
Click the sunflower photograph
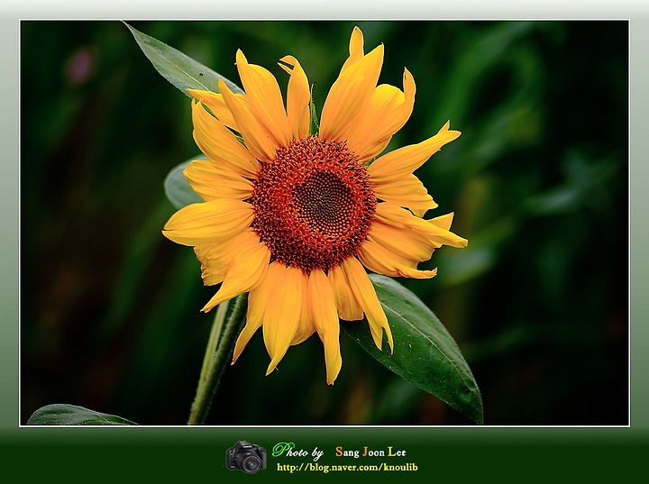[324, 224]
